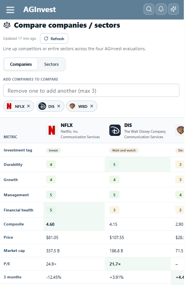This screenshot has height=285, width=185.
Task: Click DIS composite value 4.15
Action: 113,224
